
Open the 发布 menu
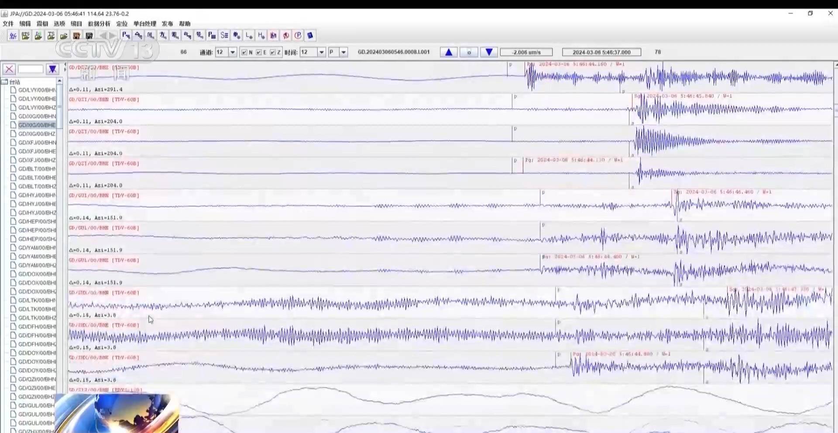(168, 24)
